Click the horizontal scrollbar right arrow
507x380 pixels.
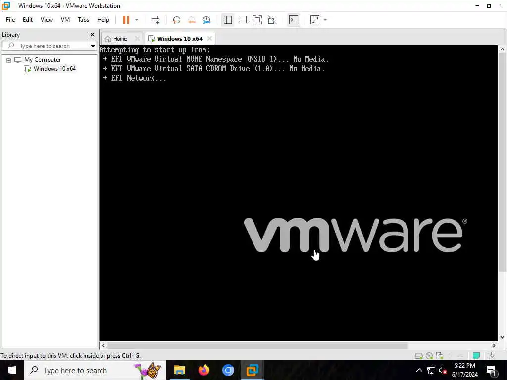[x=494, y=345]
